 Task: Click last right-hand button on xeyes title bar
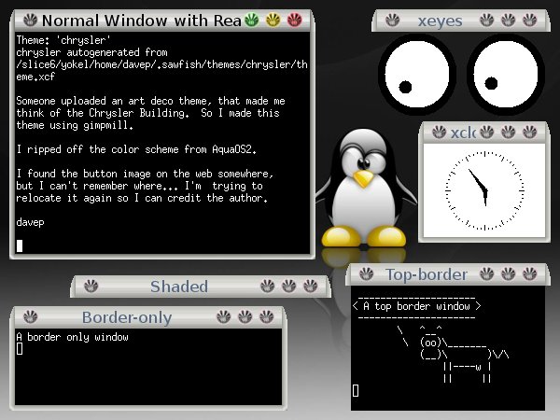pyautogui.click(x=529, y=20)
